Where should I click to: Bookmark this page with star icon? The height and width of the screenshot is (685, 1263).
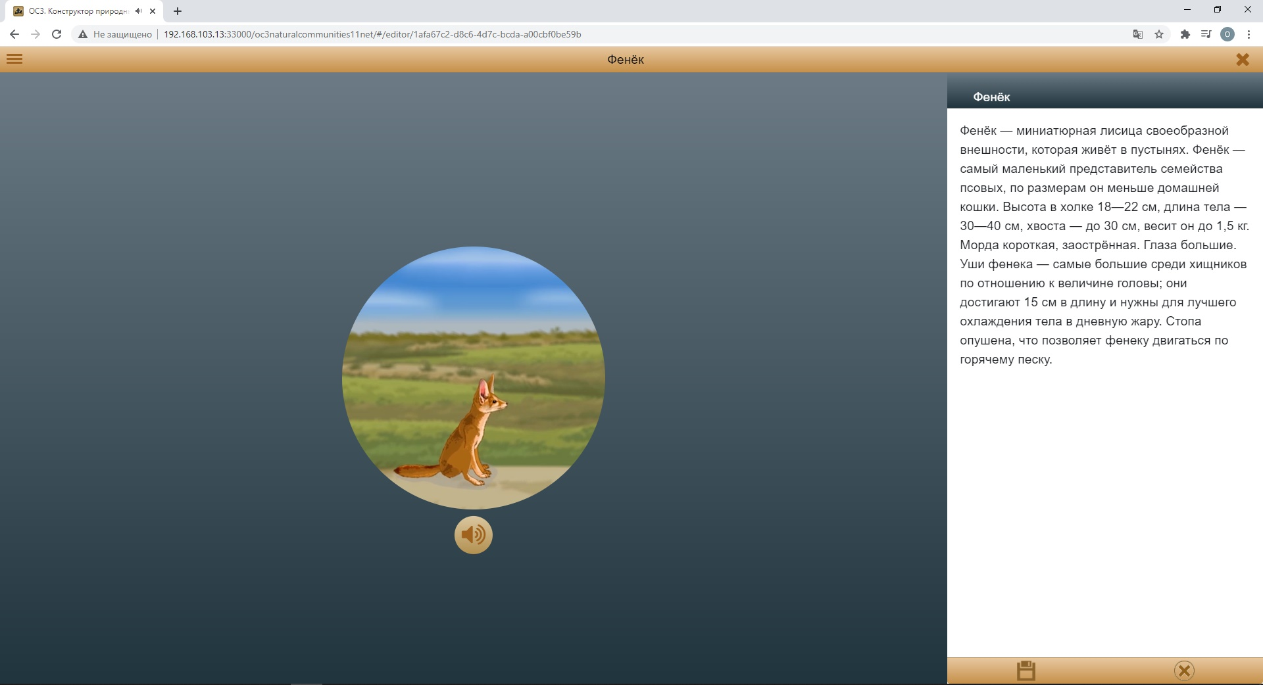(1159, 34)
